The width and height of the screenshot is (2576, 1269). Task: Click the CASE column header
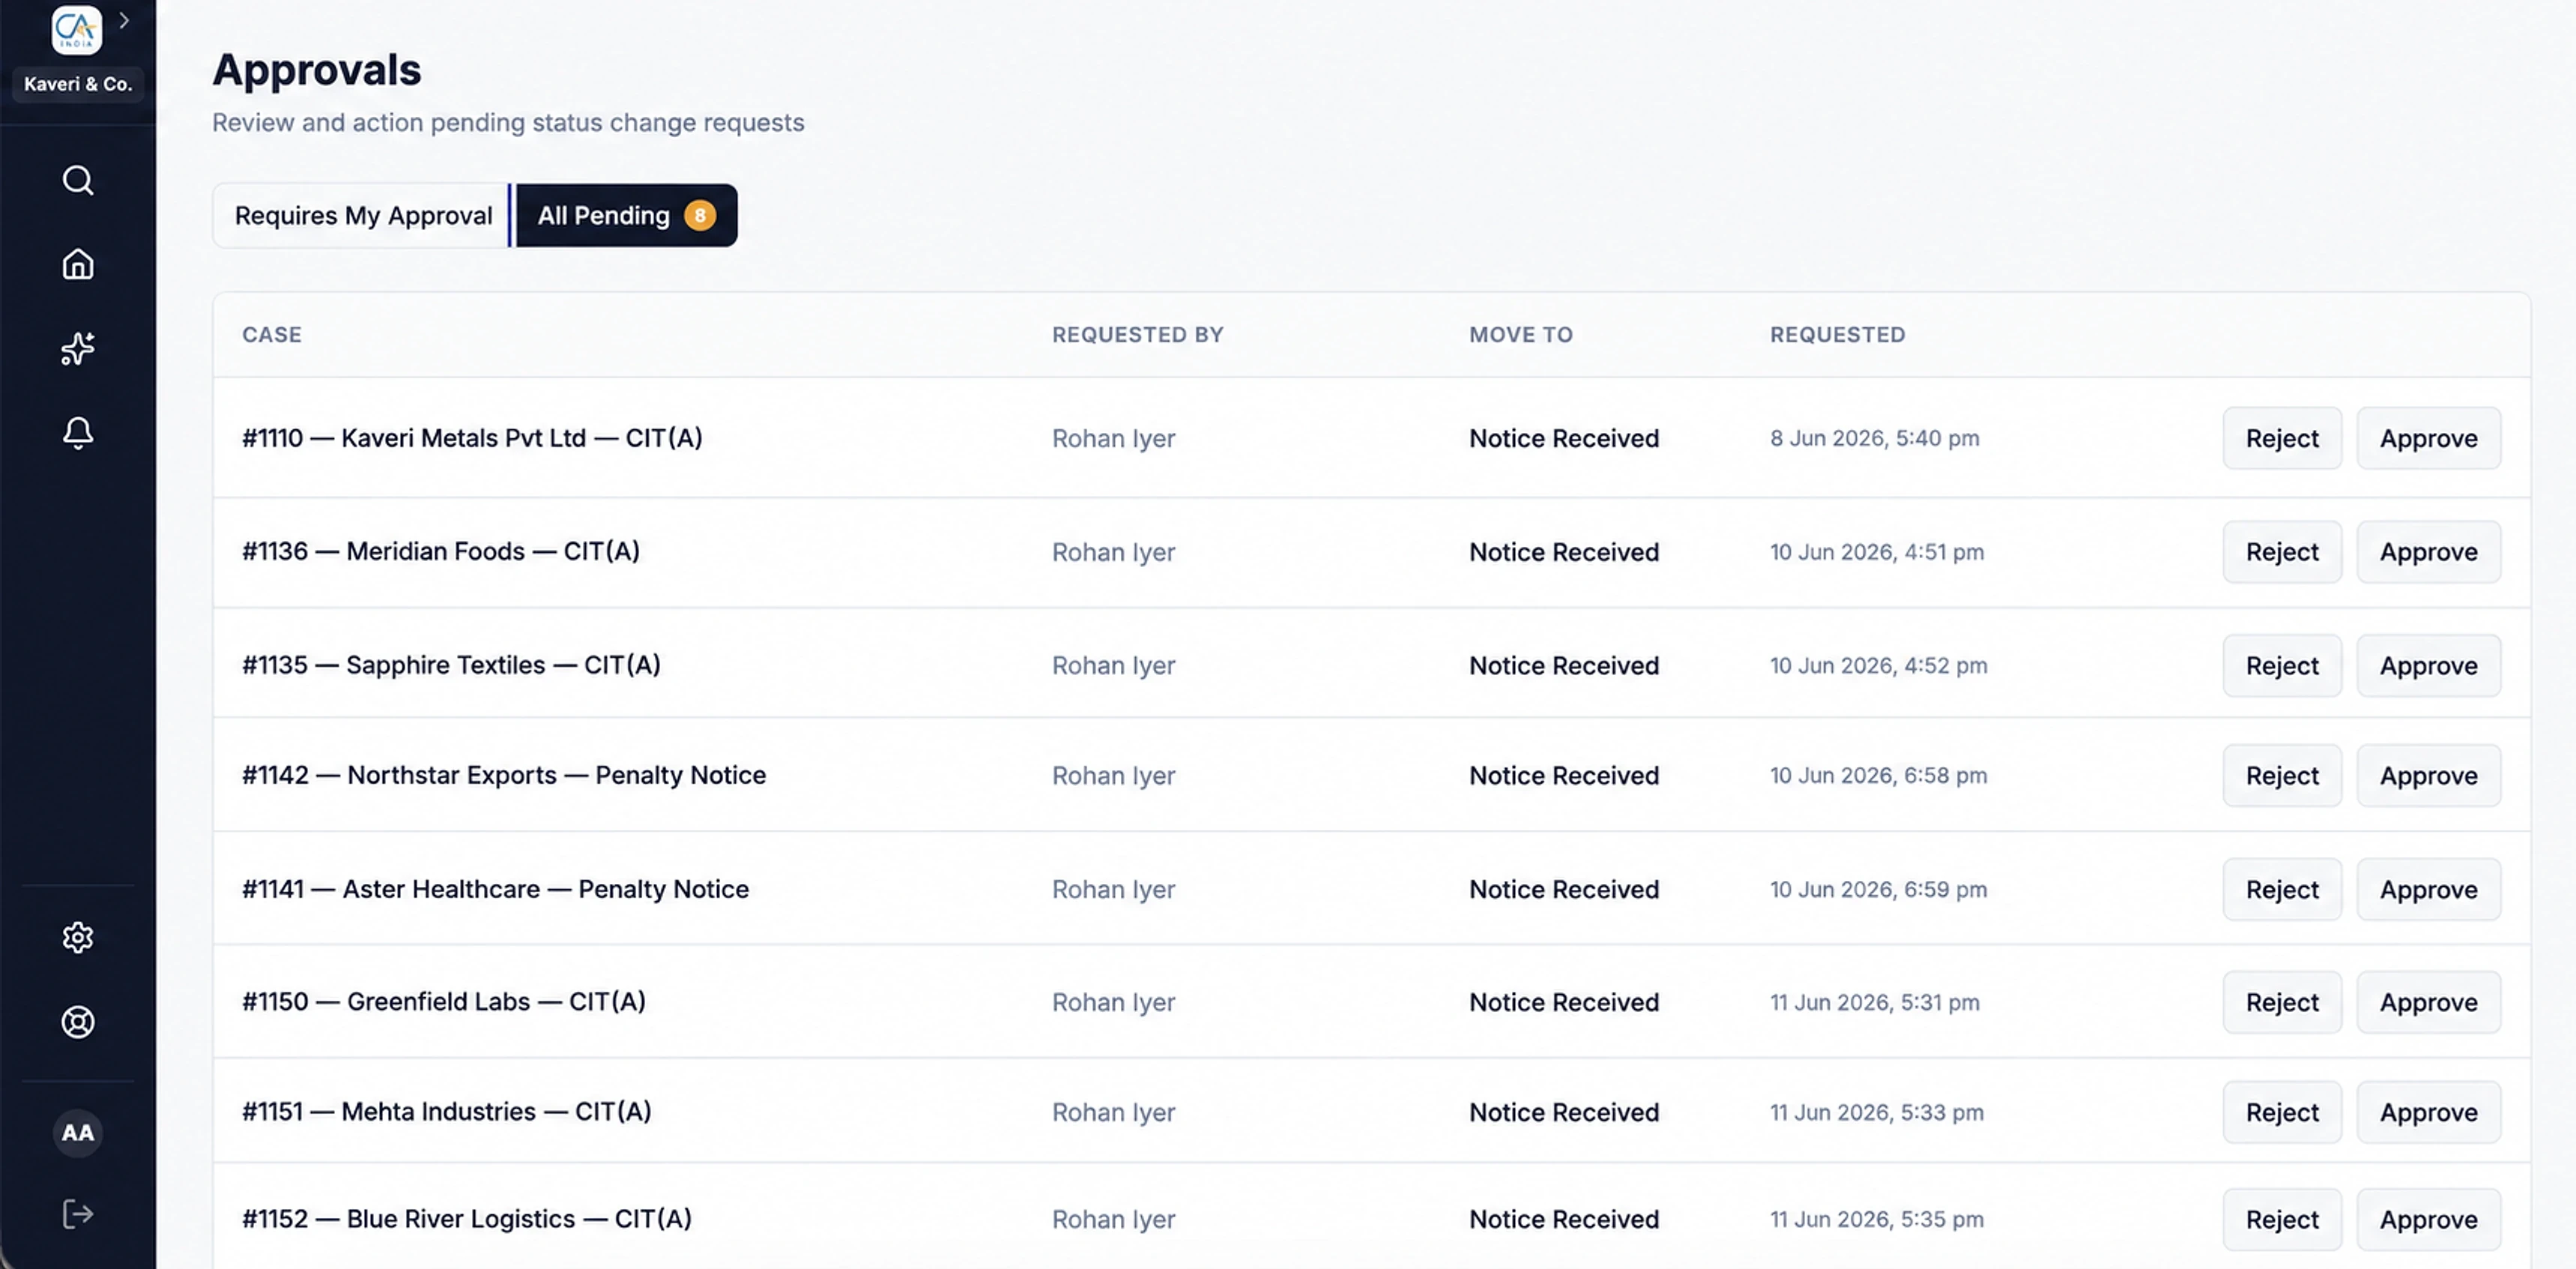272,335
